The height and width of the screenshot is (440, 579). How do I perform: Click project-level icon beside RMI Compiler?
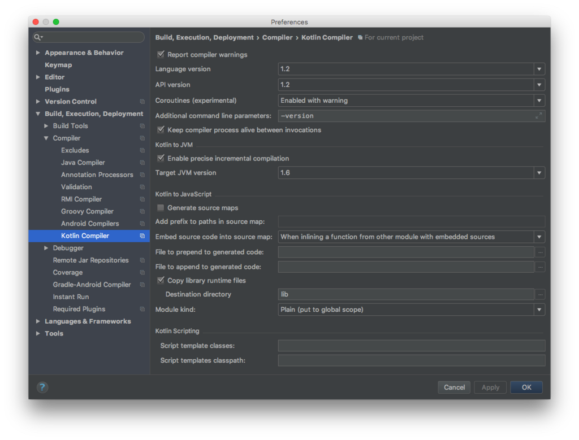click(142, 199)
